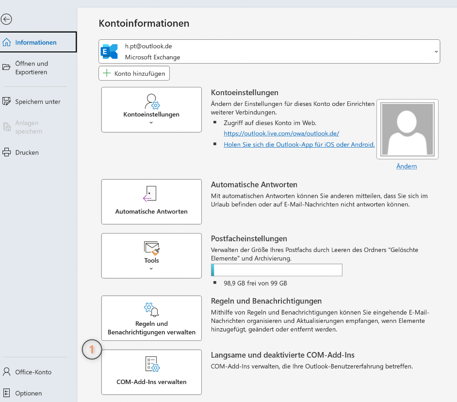Screen dimensions: 457x402
Task: Click the Ändern link under photo
Action: 407,166
